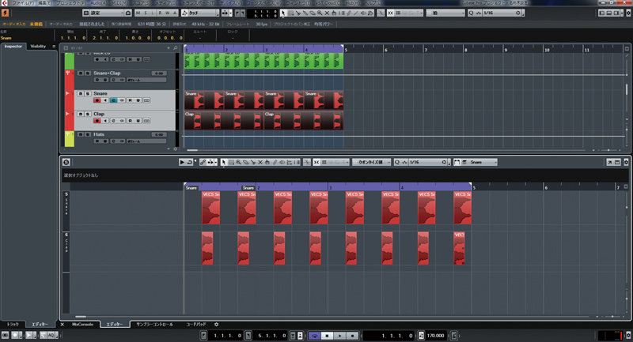Open the lower zone settings gear
633x342 pixels.
(x=216, y=325)
